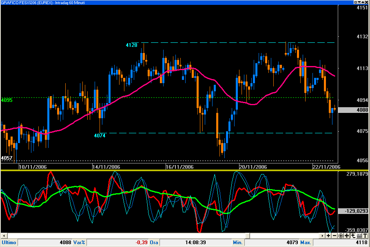The height and width of the screenshot is (247, 370).
Task: Click the 14:08:39 time value
Action: click(196, 243)
